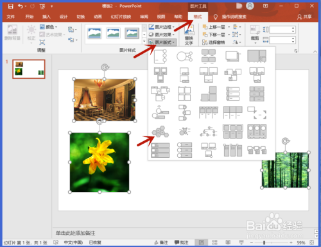This screenshot has height=247, width=321.
Task: Select the forest trees picture
Action: pyautogui.click(x=286, y=170)
